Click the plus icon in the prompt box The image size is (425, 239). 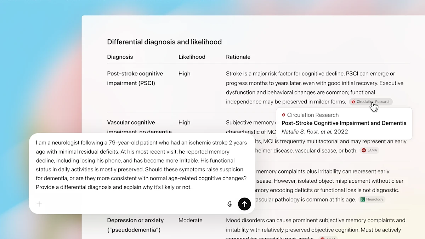(39, 204)
